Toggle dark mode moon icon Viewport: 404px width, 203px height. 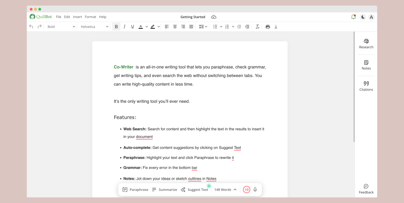click(x=363, y=17)
